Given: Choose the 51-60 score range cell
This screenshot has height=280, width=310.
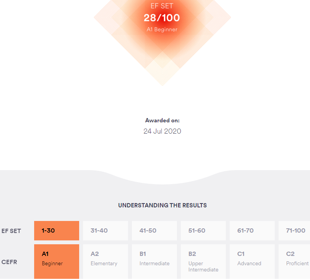Looking at the screenshot, I should tap(203, 231).
